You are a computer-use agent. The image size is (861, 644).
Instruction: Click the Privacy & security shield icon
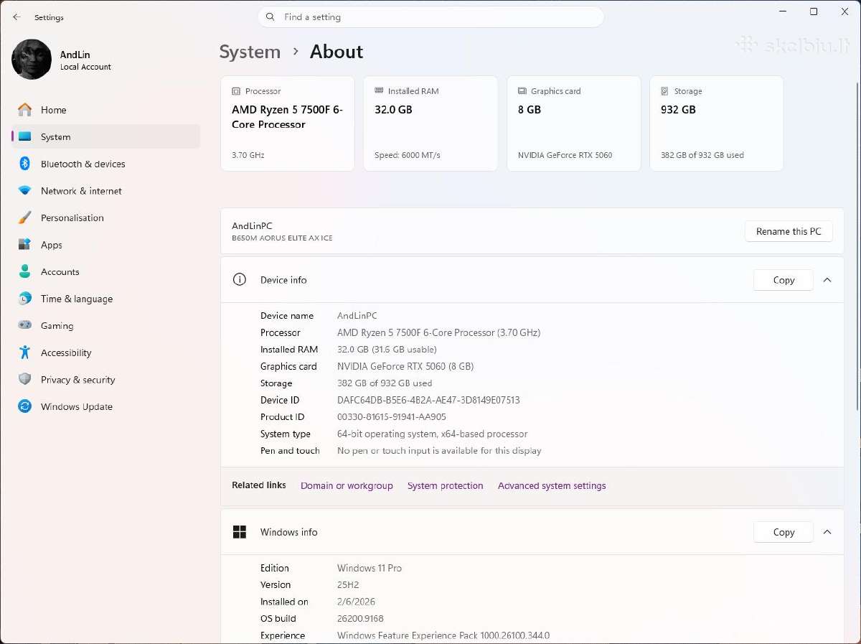pos(25,379)
